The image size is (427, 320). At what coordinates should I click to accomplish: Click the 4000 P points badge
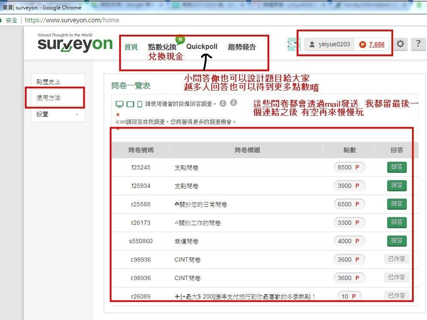(349, 241)
